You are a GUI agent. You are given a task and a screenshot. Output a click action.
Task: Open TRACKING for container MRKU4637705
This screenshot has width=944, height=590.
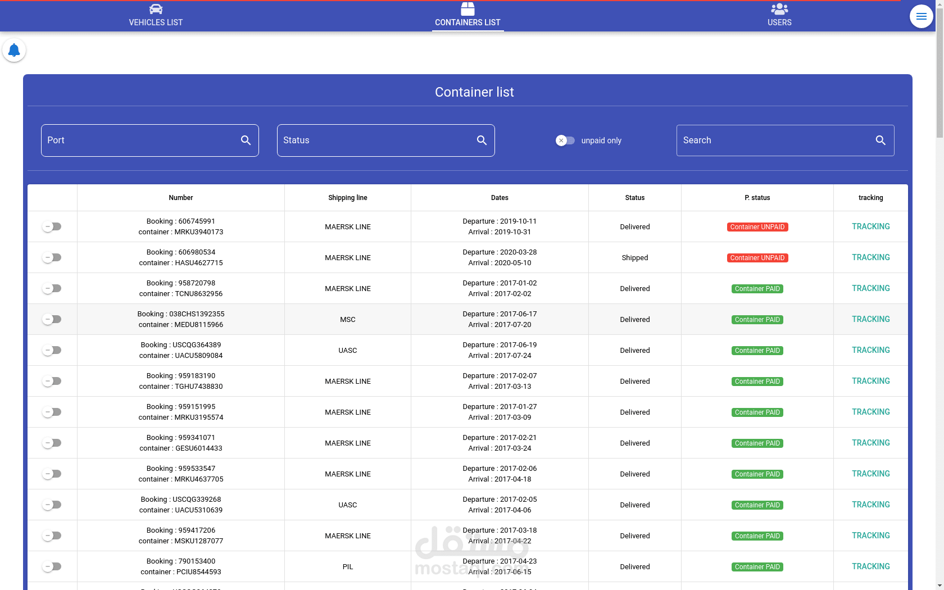coord(870,474)
